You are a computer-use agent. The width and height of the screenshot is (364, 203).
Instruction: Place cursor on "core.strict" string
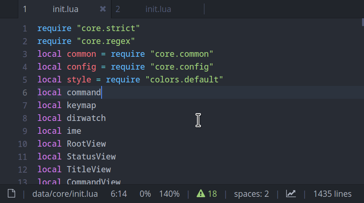108,28
